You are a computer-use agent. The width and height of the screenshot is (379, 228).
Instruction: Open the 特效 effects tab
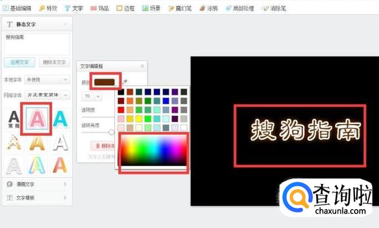[48, 8]
